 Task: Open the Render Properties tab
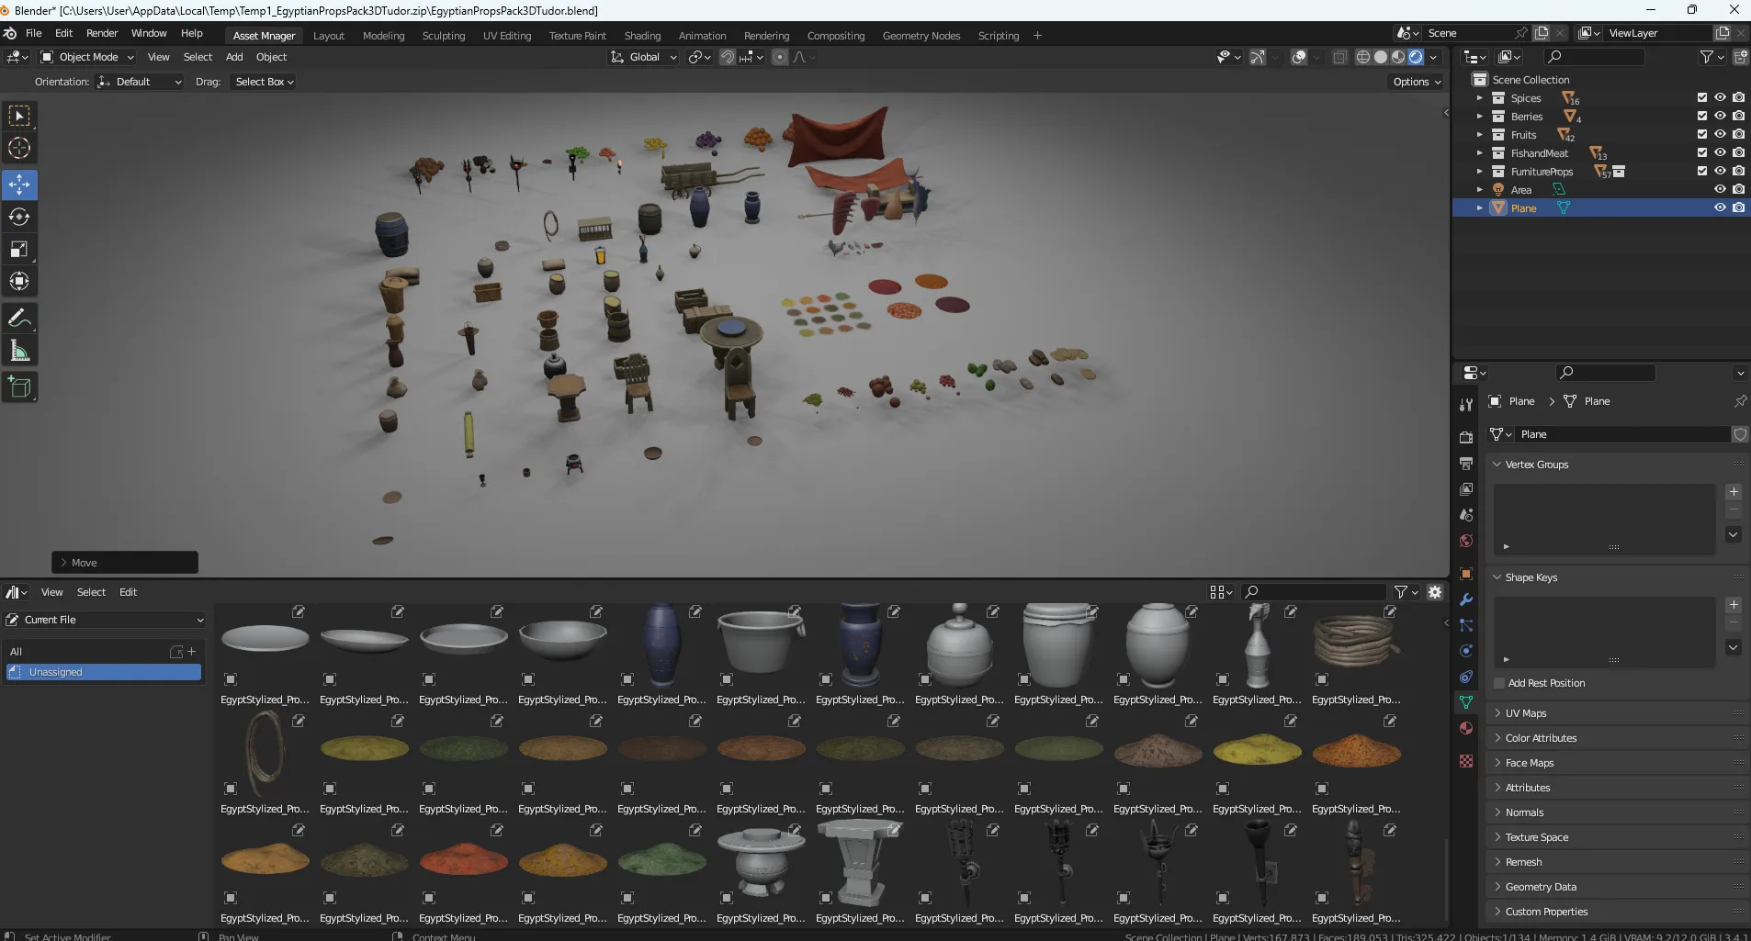click(1466, 437)
